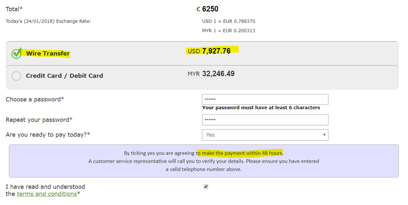Click the dropdown arrow next to Yes
The height and width of the screenshot is (205, 408).
point(324,135)
